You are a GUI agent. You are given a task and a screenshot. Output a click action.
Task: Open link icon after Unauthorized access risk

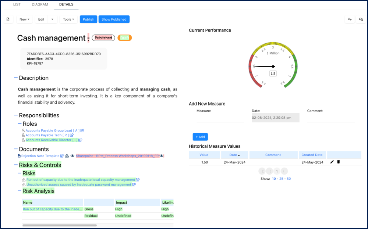tap(134, 185)
